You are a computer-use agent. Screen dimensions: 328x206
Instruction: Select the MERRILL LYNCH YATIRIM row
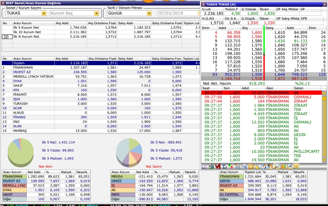pyautogui.click(x=101, y=77)
